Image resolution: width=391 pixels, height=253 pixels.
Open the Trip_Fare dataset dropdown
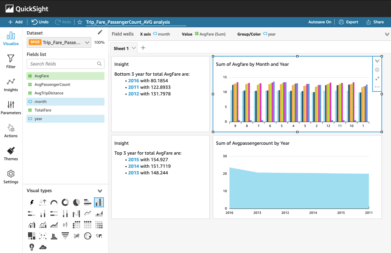(x=59, y=42)
